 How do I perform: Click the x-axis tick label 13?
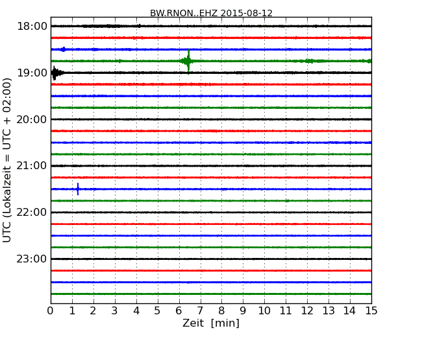(x=329, y=311)
